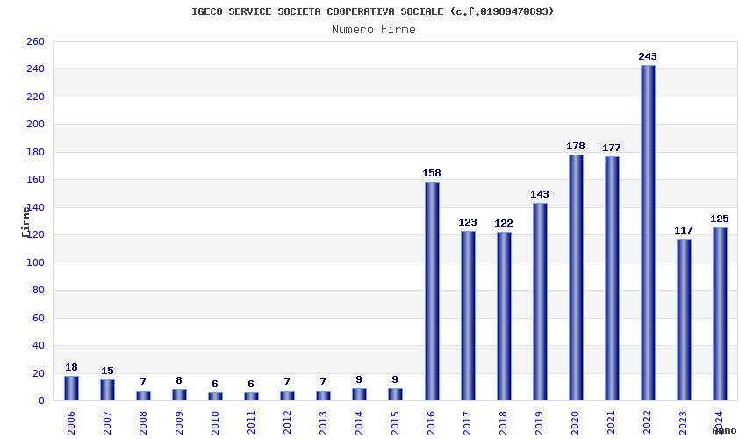
Task: Click y-axis tick label 0
Action: 42,401
